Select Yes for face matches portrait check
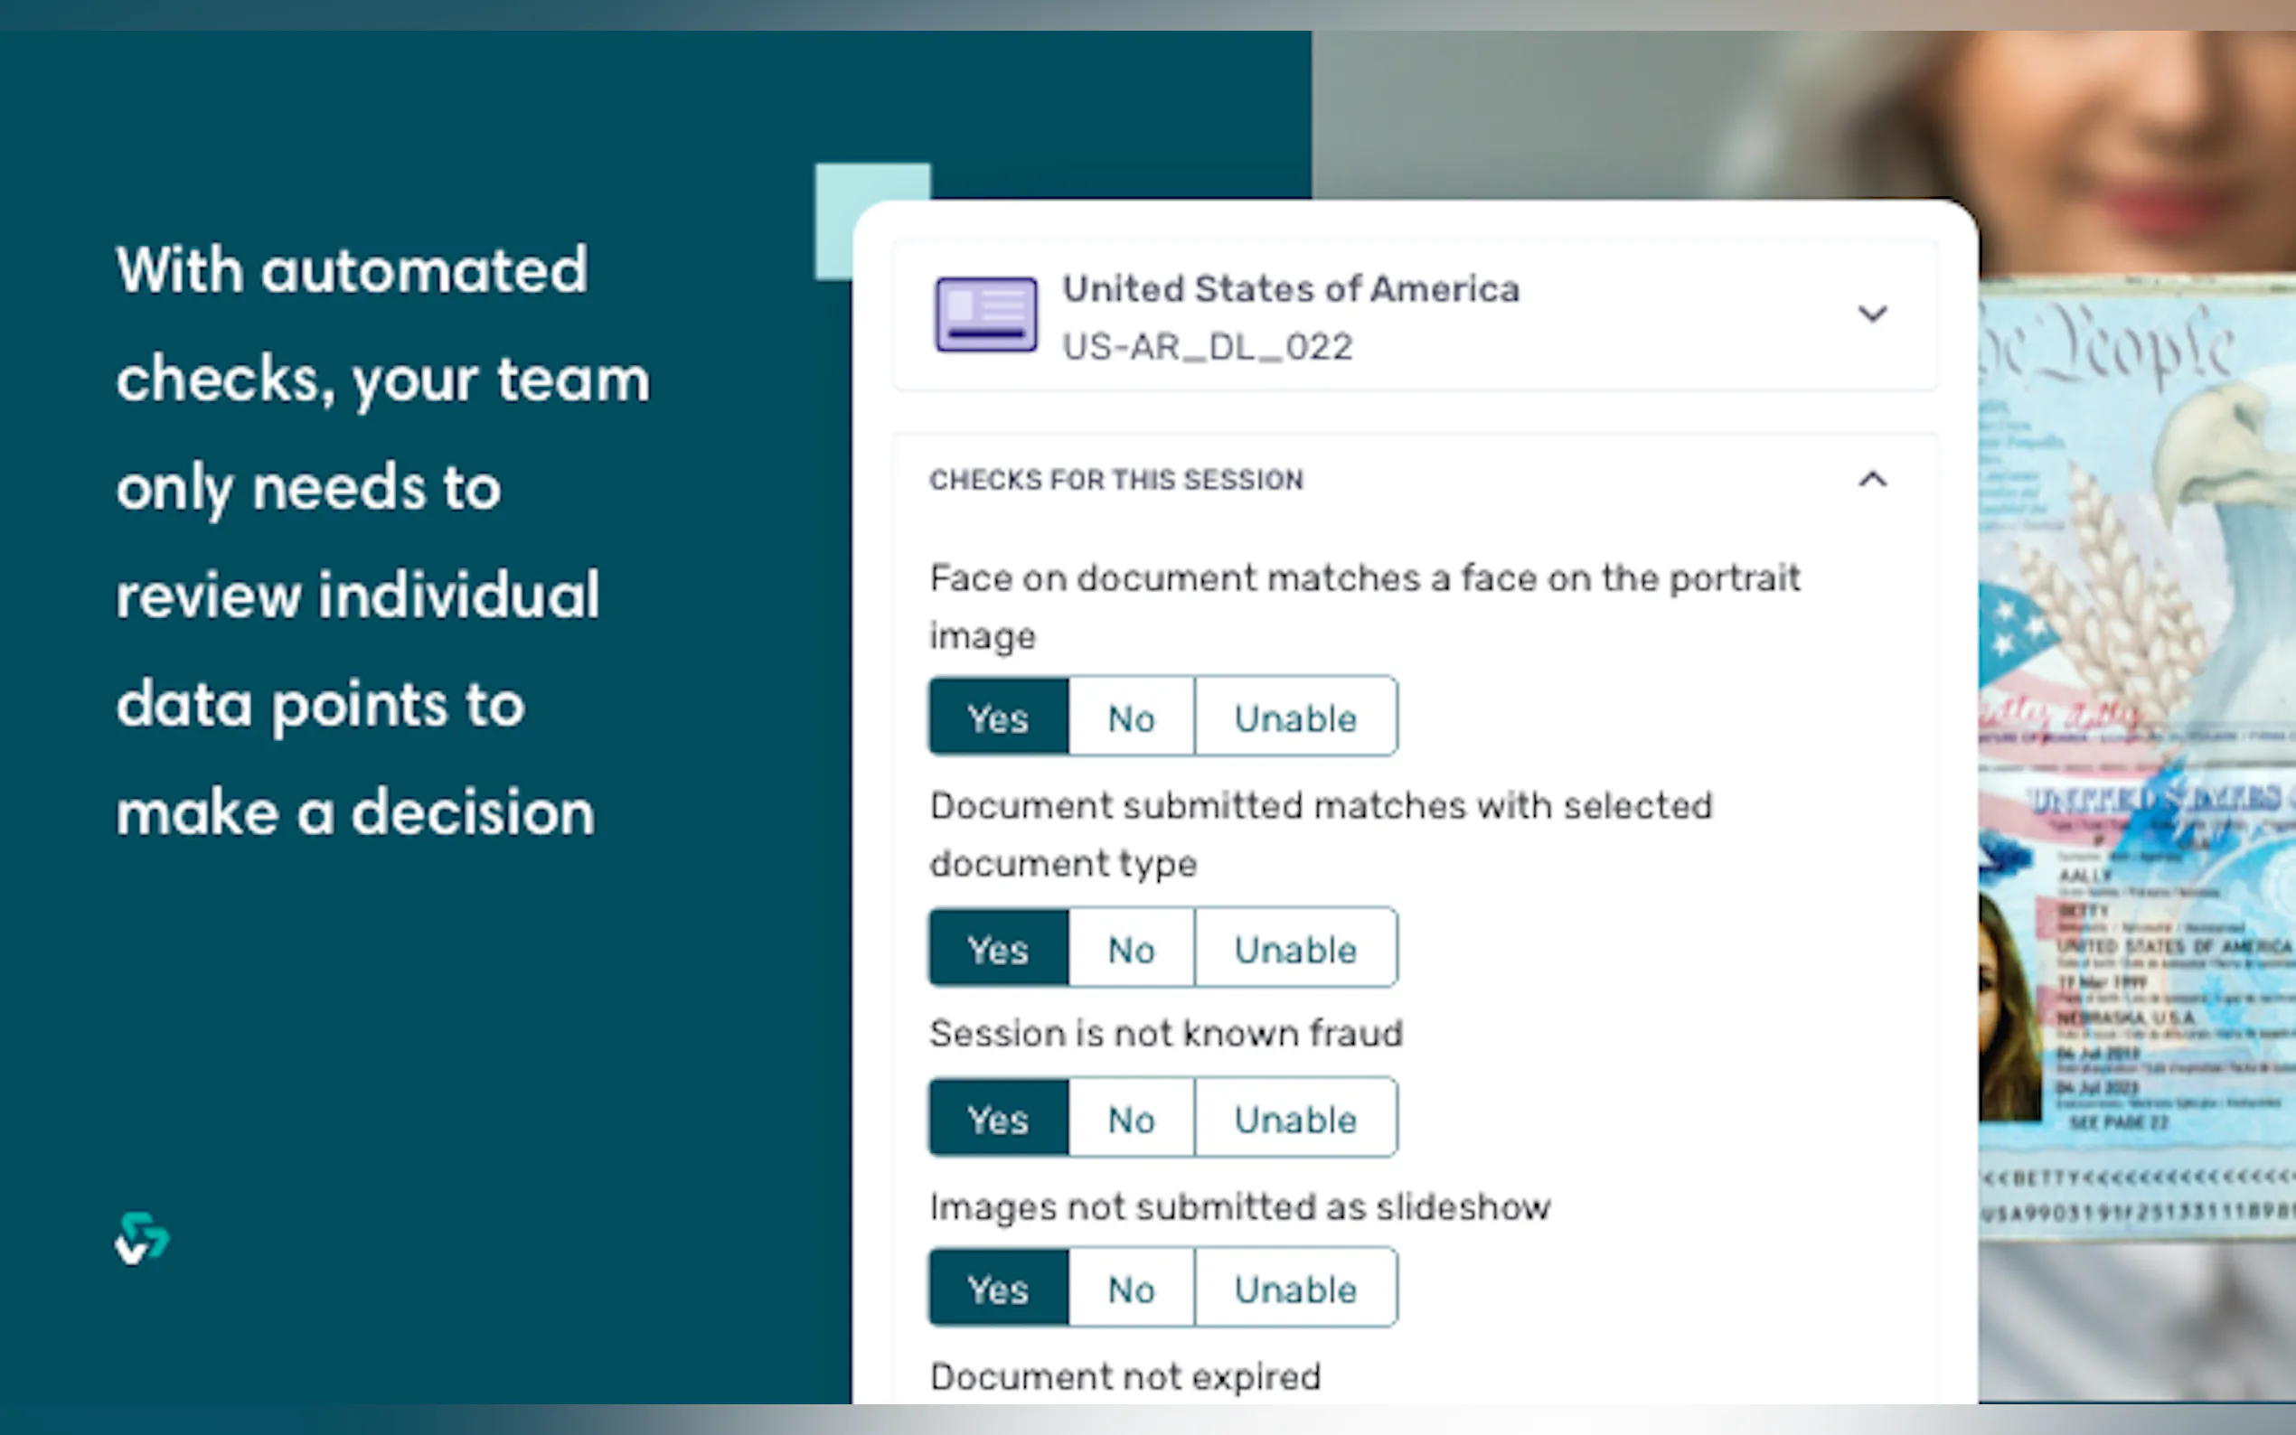2296x1435 pixels. tap(998, 717)
